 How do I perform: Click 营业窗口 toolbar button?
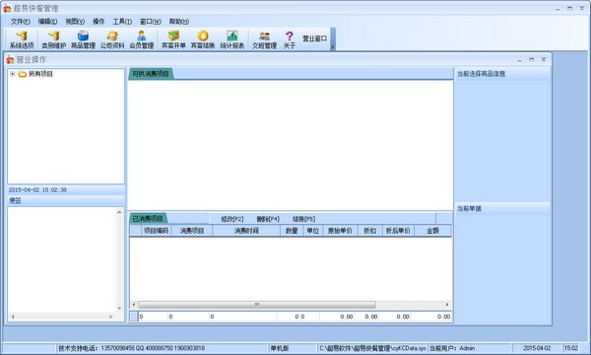pos(314,38)
